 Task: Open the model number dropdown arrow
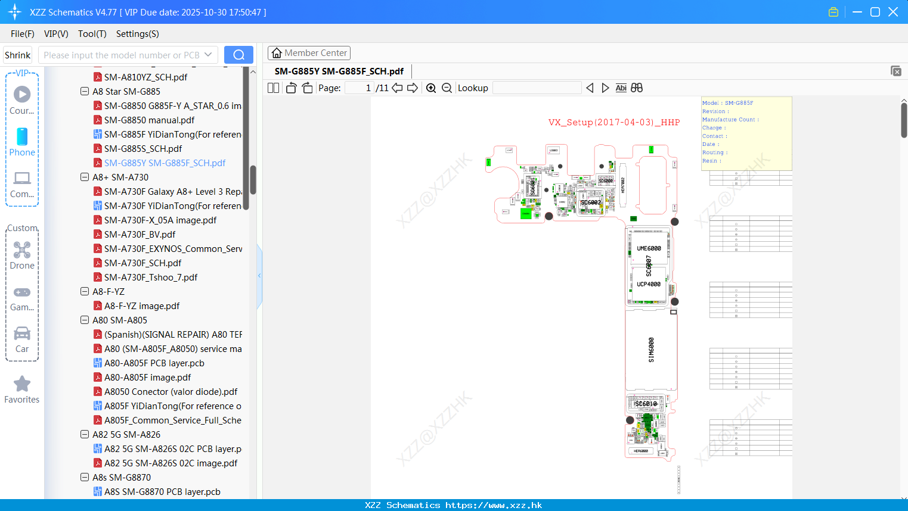click(x=208, y=55)
